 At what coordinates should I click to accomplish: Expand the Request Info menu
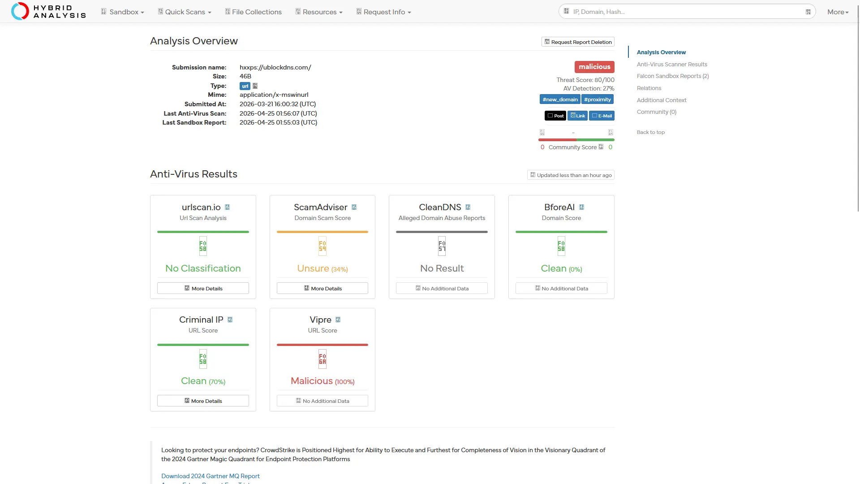[x=383, y=12]
